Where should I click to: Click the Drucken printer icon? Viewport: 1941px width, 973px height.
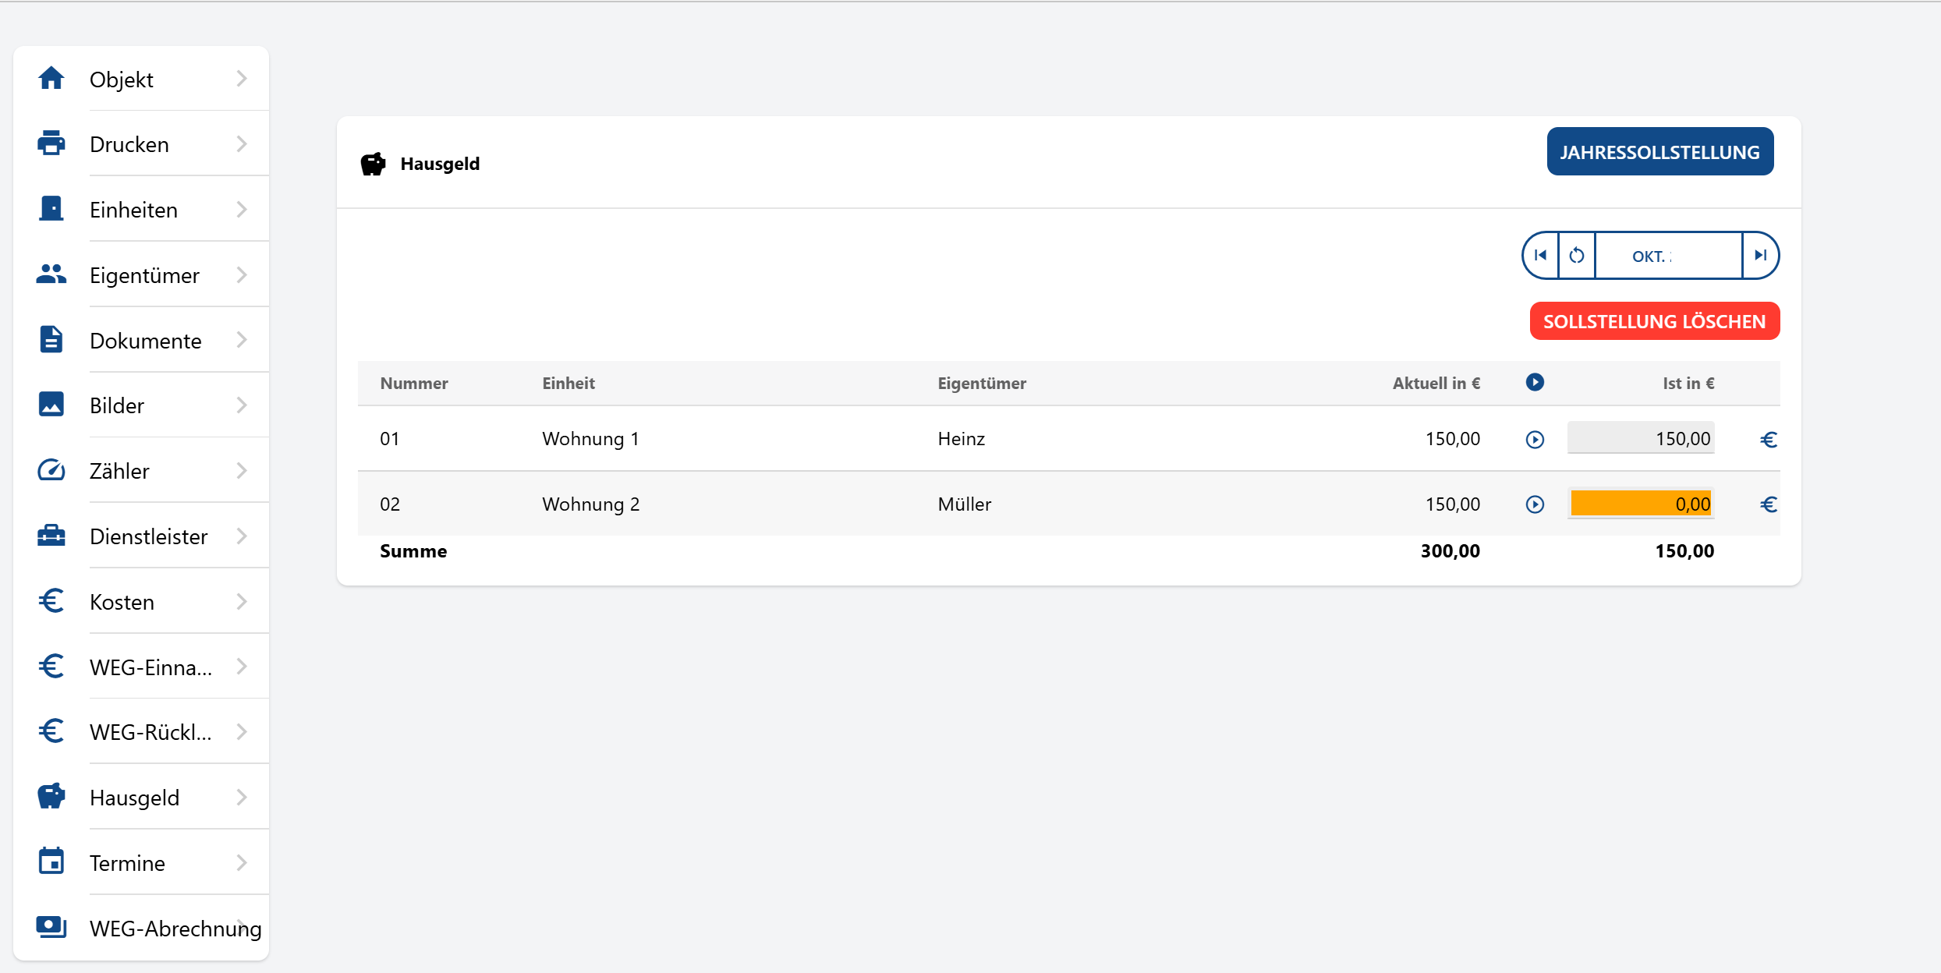click(x=51, y=143)
